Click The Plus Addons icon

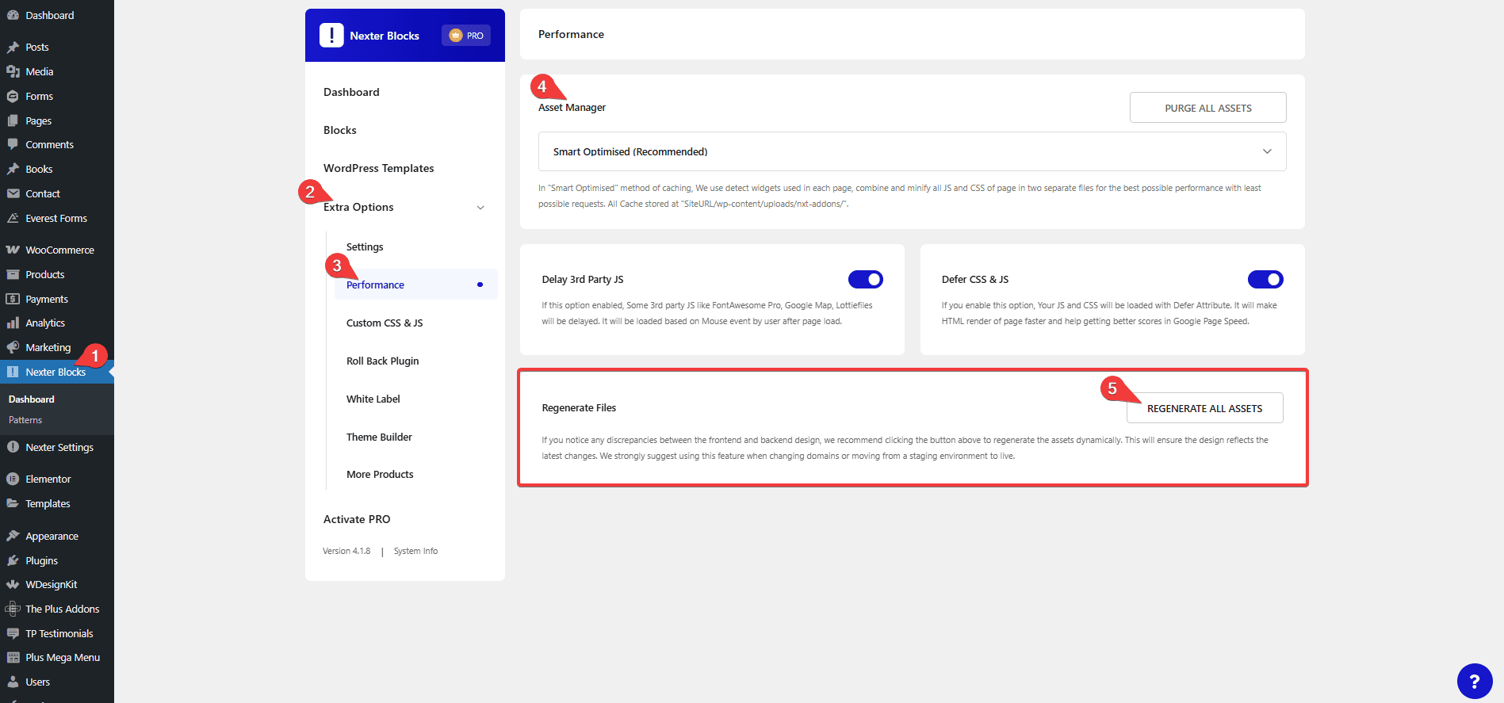(x=13, y=609)
